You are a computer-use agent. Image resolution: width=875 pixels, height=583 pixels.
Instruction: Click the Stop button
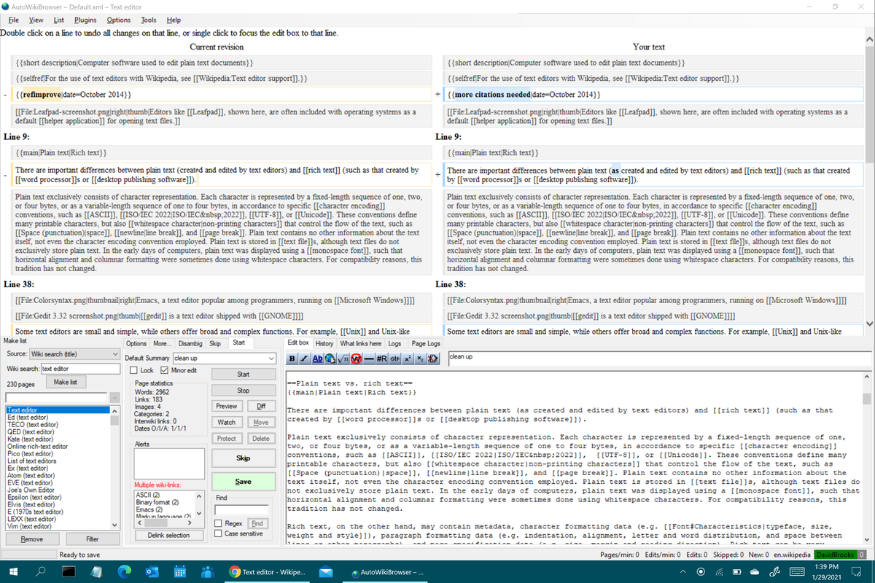(x=244, y=391)
